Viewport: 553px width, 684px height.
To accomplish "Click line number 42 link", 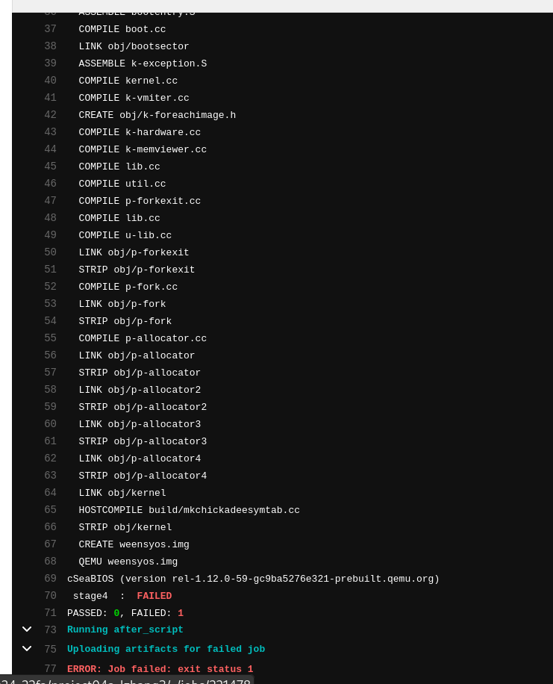I will [x=50, y=115].
